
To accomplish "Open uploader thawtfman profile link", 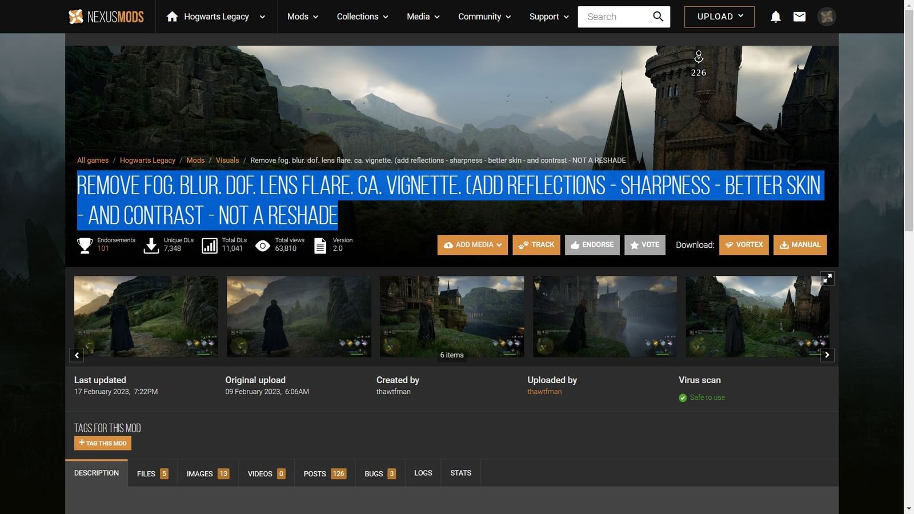I will (x=544, y=392).
